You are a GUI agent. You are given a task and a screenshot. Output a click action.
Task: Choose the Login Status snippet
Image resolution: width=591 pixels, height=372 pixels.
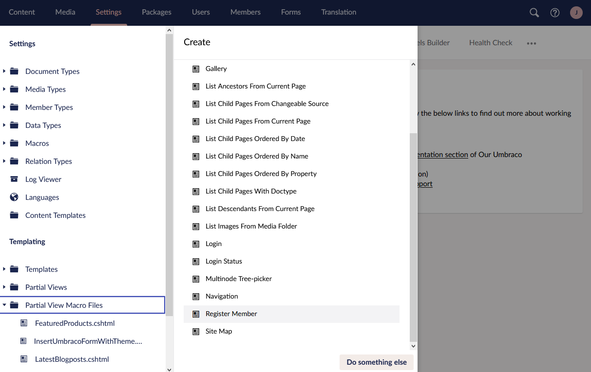(x=224, y=262)
